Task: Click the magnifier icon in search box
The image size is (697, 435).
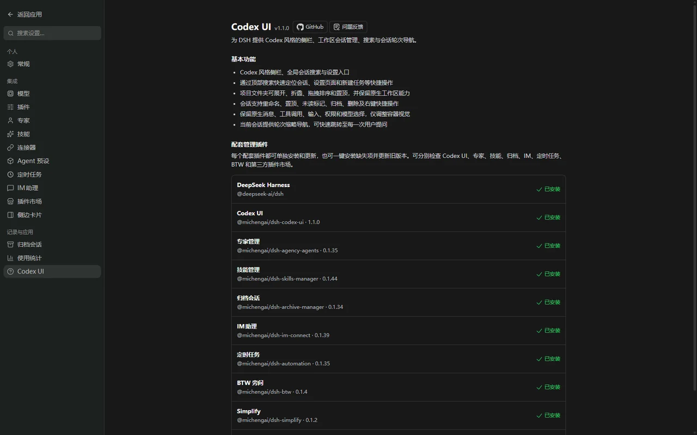Action: [x=11, y=33]
